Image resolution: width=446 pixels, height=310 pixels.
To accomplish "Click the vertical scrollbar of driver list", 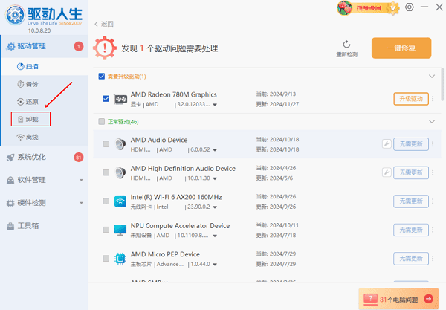I will 442,84.
